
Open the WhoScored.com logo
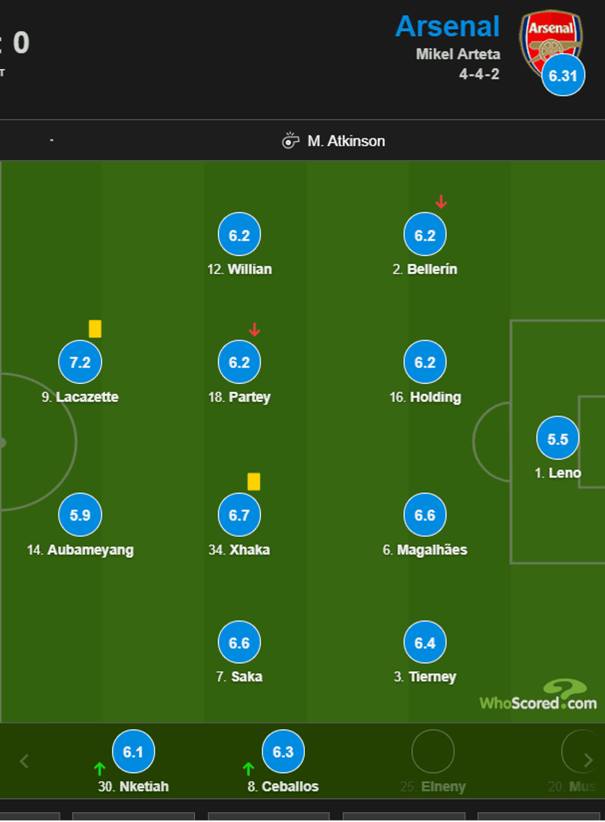click(x=538, y=696)
